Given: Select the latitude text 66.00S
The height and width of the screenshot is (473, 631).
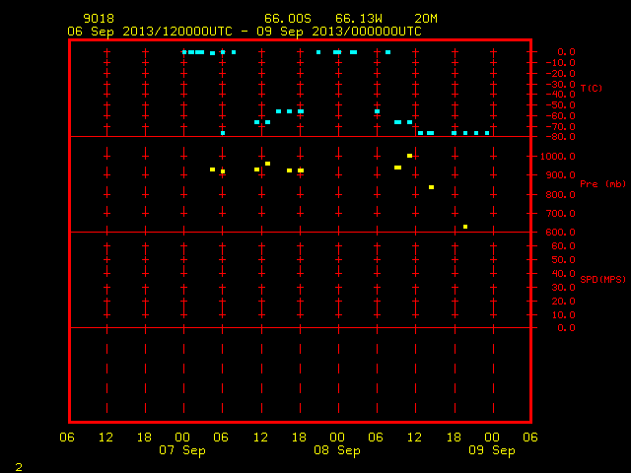Looking at the screenshot, I should click(x=288, y=19).
